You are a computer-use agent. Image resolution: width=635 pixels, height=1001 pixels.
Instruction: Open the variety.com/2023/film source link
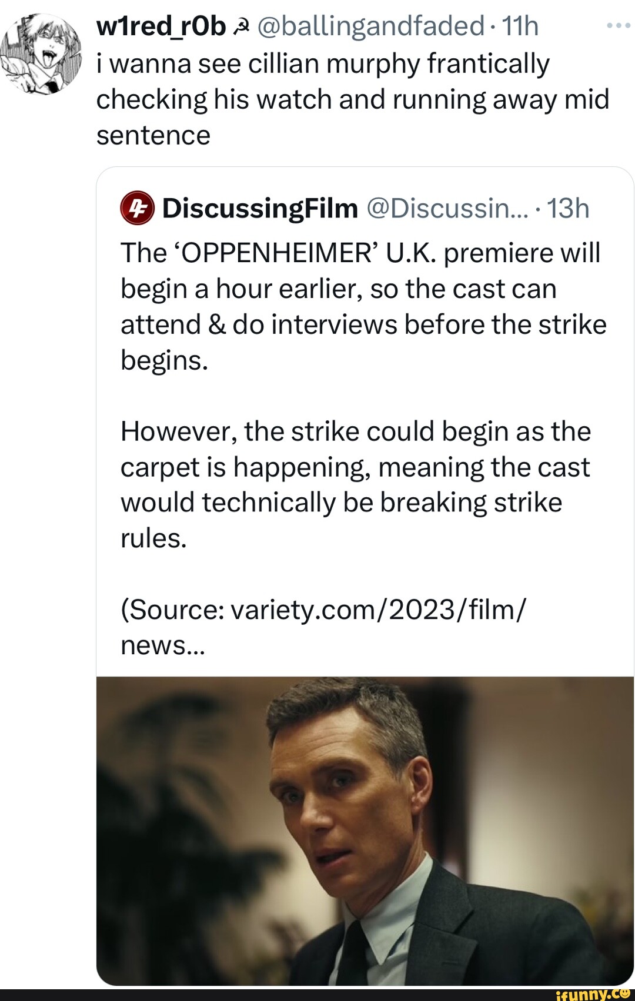point(379,610)
